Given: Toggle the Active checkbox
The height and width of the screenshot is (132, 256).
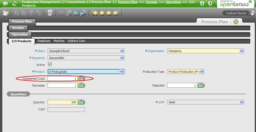Looking at the screenshot, I should coord(50,64).
